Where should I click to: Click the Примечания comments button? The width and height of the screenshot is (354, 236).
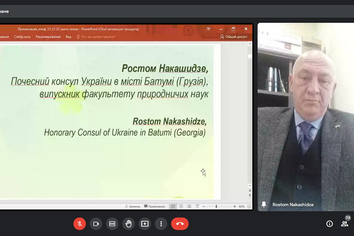tap(155, 206)
